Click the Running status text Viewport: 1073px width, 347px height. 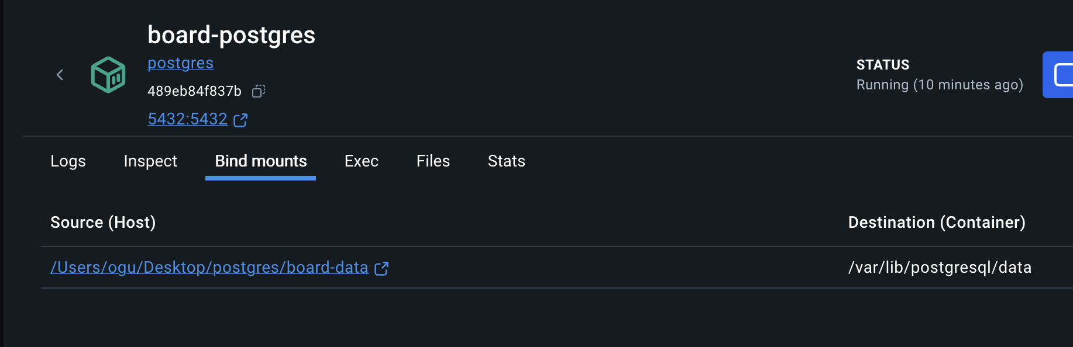940,85
